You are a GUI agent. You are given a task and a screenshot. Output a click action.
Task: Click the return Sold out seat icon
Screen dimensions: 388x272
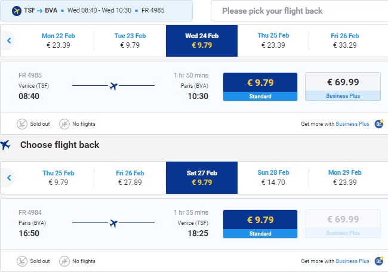point(22,261)
